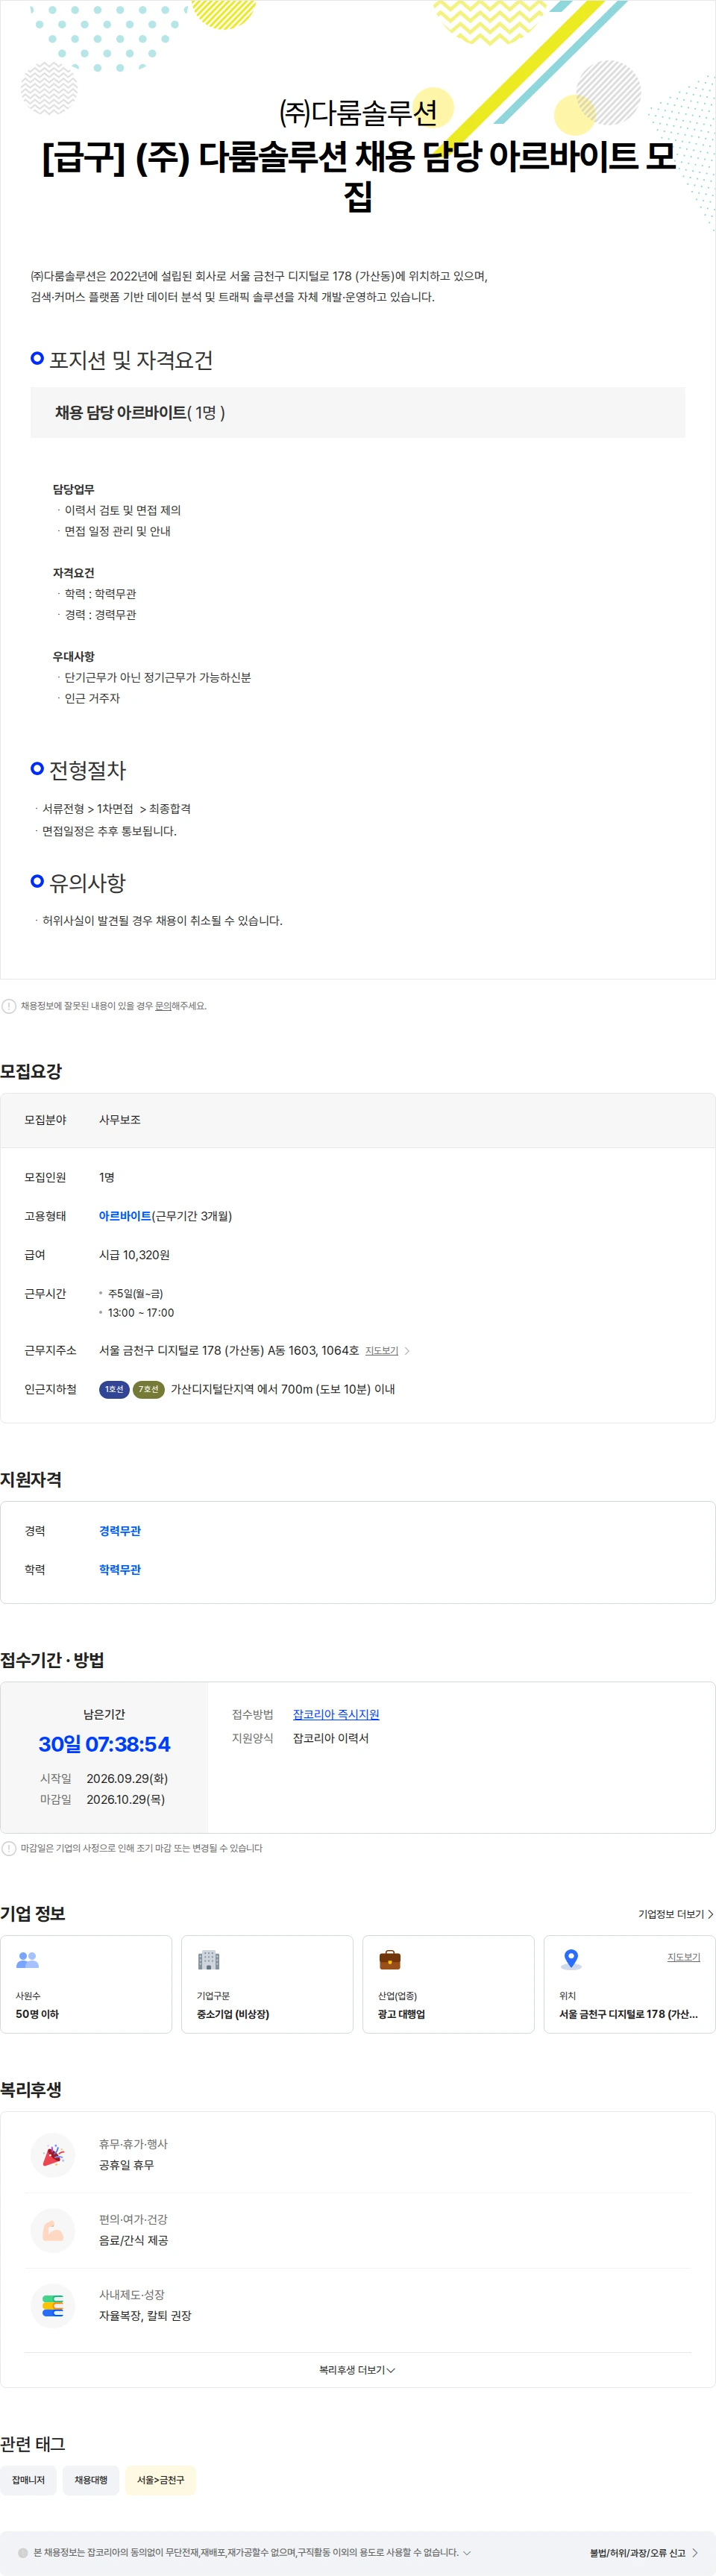Select the 채용대행 tag
The width and height of the screenshot is (716, 2576).
pos(91,2480)
